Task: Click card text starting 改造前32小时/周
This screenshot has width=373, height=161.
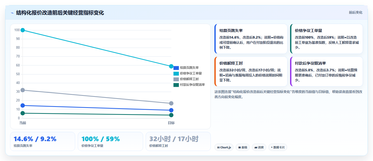Action: pos(251,75)
